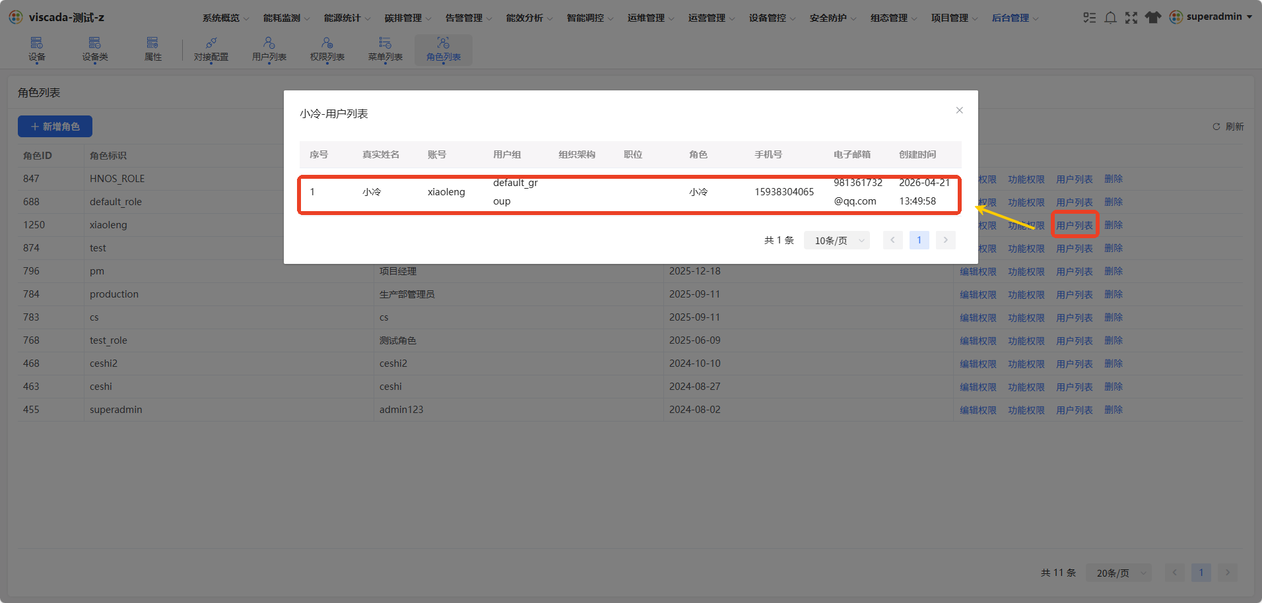The width and height of the screenshot is (1262, 603).
Task: Click the viscada logo icon
Action: pyautogui.click(x=16, y=17)
